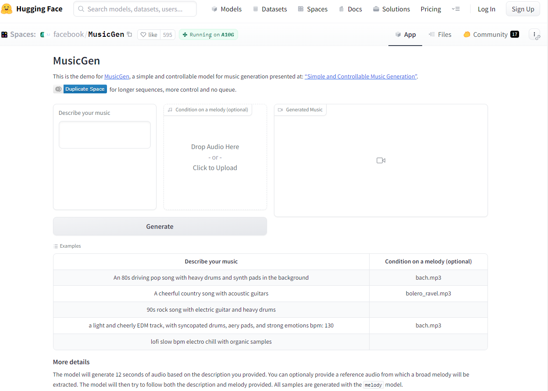Go to Datasets in top navigation

[270, 9]
